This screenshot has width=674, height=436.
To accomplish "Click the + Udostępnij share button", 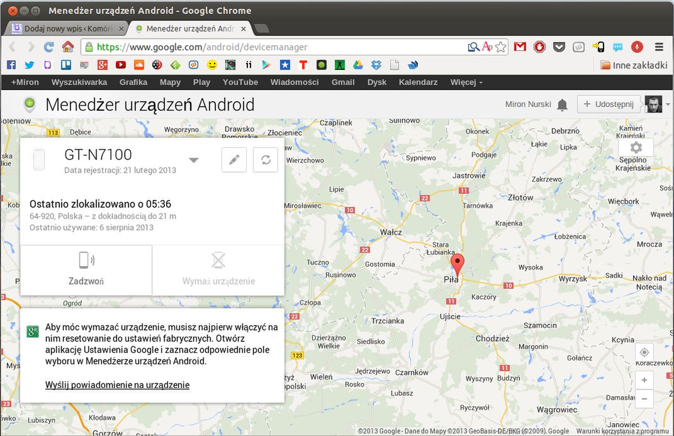I will click(x=609, y=104).
